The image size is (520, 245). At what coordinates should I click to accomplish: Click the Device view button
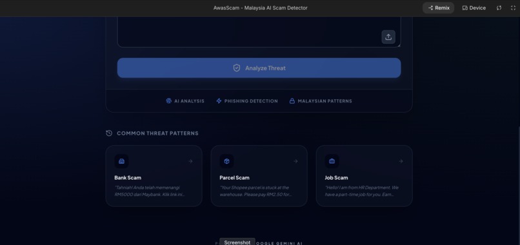[474, 8]
